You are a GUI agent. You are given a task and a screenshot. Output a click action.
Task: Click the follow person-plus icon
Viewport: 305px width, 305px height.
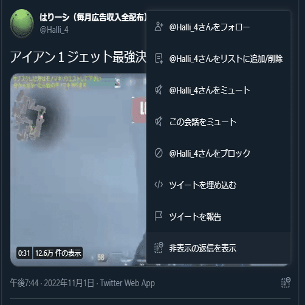(x=159, y=27)
